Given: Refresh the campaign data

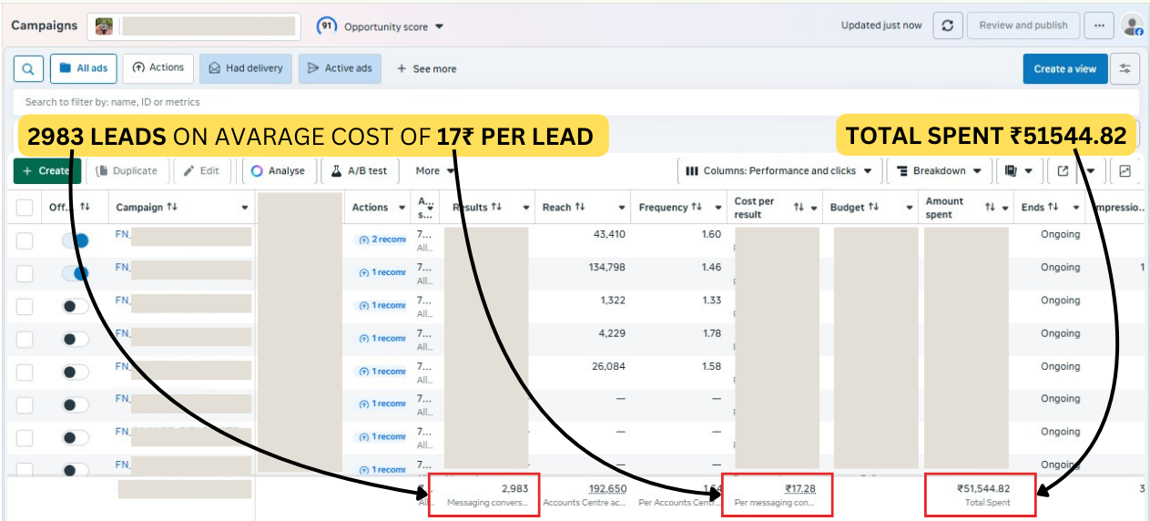Looking at the screenshot, I should pos(947,26).
